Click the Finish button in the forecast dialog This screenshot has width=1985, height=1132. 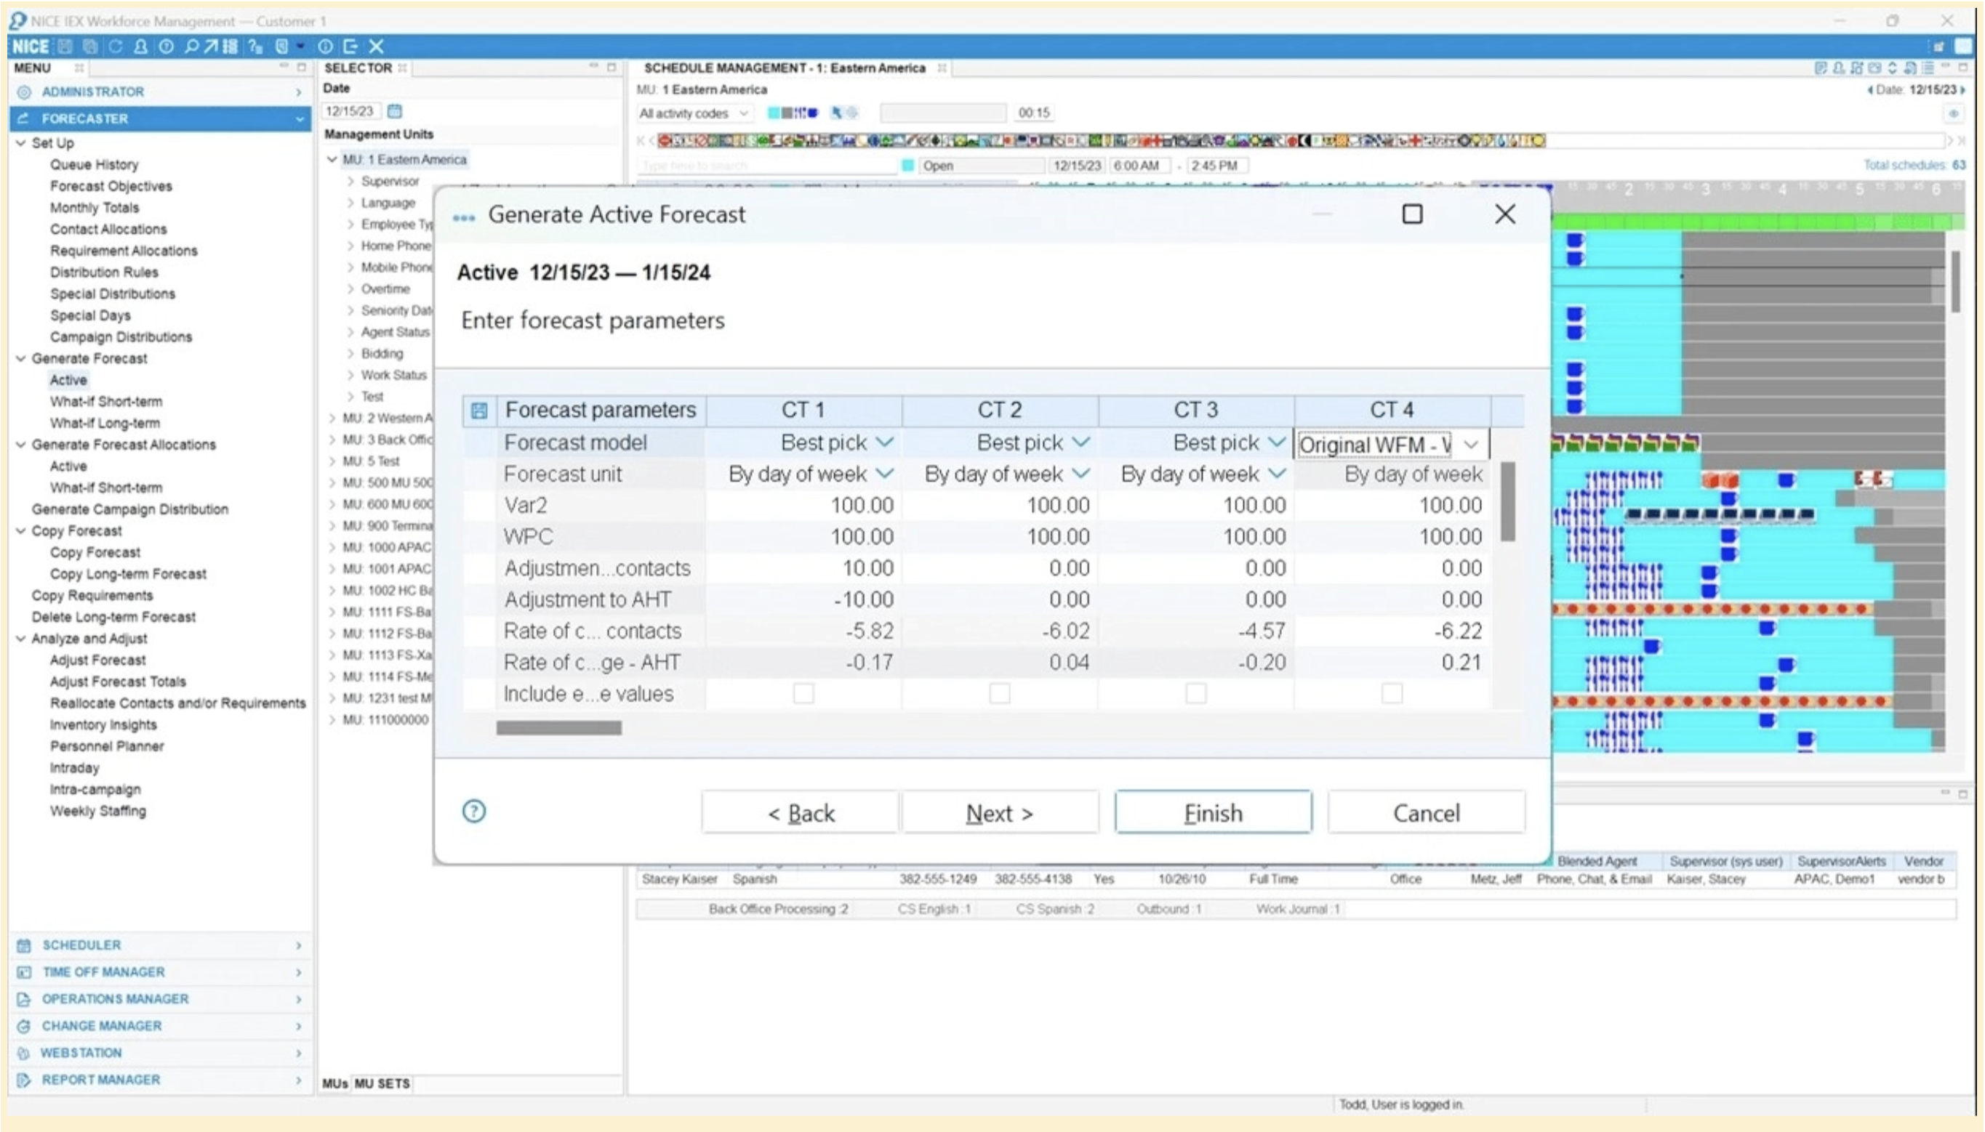1212,811
